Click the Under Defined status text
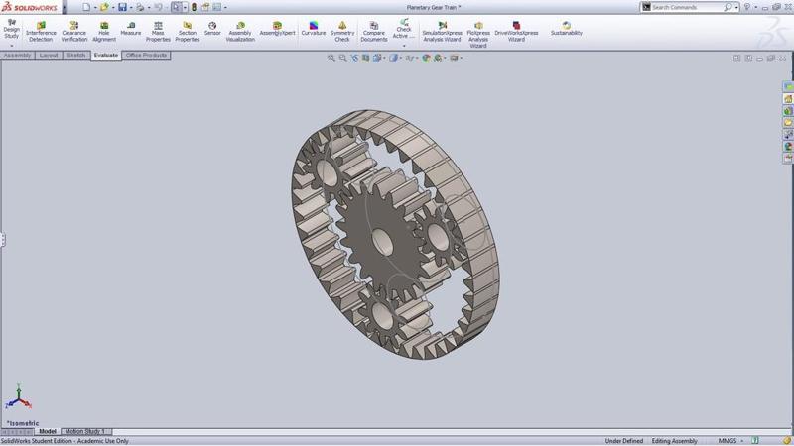The width and height of the screenshot is (794, 446). coord(624,441)
